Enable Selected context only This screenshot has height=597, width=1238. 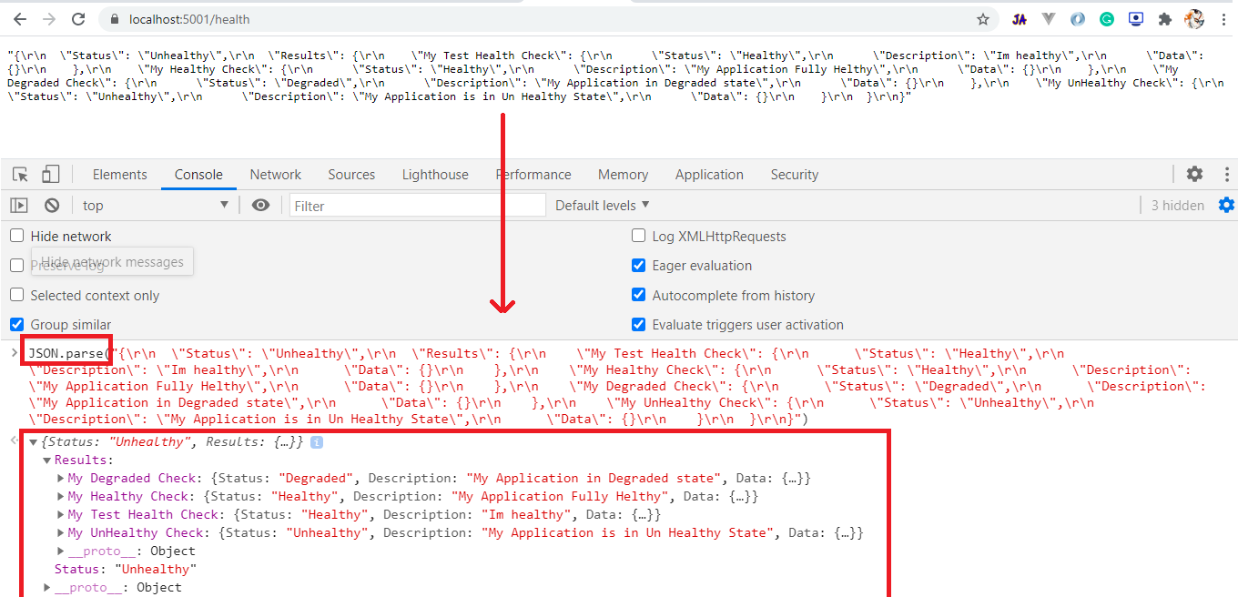coord(17,295)
